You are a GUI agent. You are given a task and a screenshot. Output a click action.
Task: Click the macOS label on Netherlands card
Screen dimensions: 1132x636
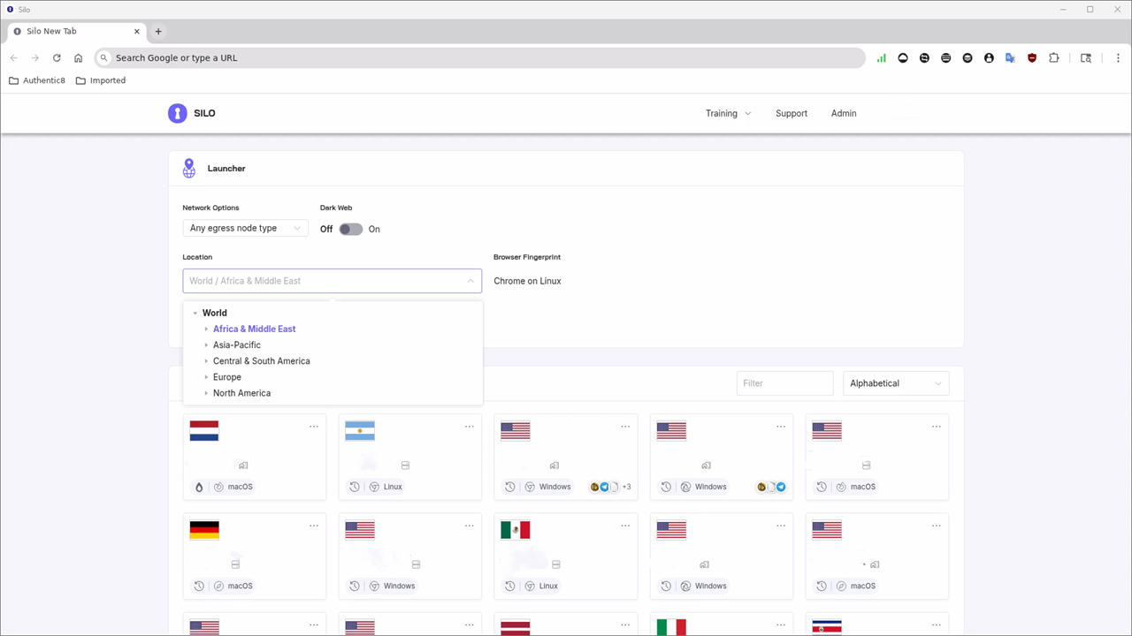pos(240,487)
